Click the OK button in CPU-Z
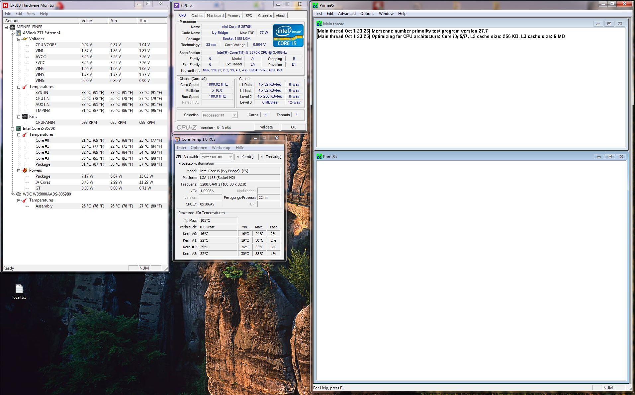The width and height of the screenshot is (635, 395). (293, 127)
